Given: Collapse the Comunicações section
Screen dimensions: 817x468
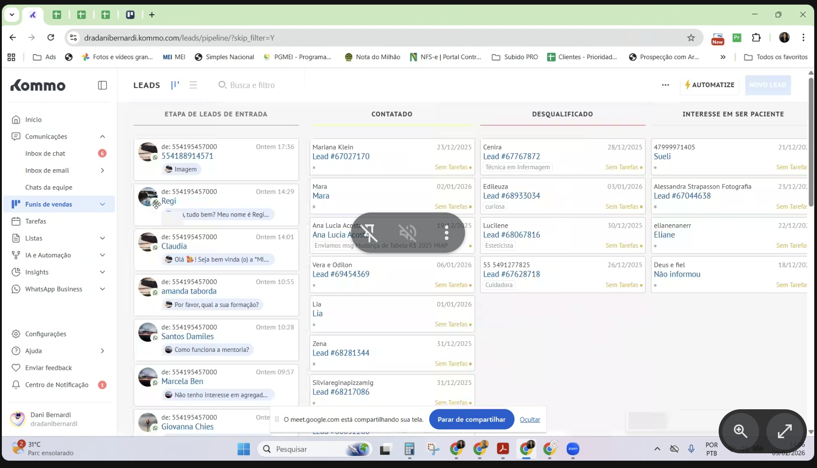Looking at the screenshot, I should (102, 137).
